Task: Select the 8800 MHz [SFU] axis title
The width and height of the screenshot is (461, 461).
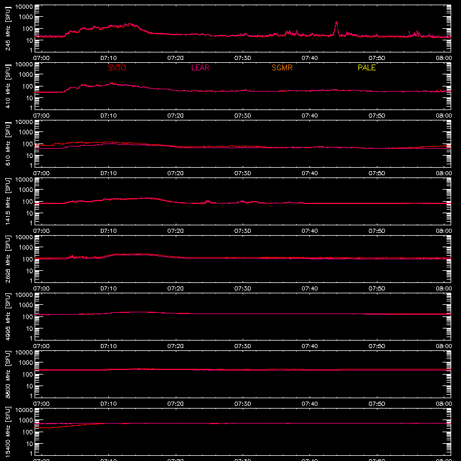Action: click(x=7, y=375)
